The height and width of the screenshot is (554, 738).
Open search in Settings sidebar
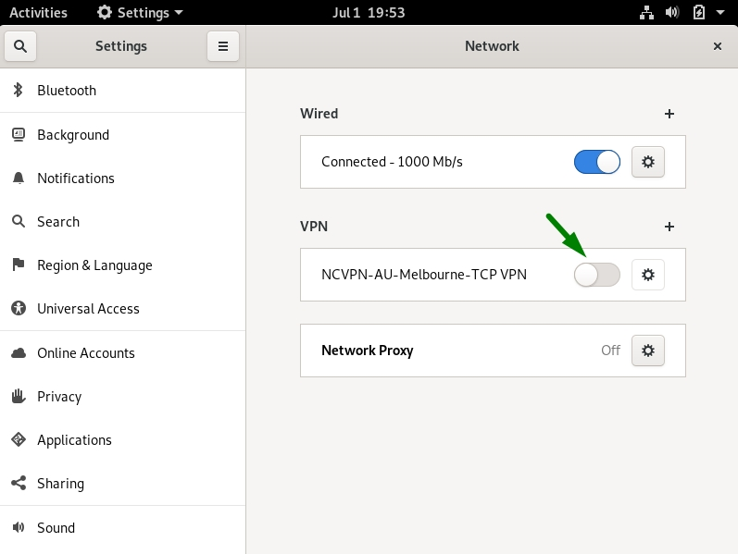pyautogui.click(x=20, y=46)
